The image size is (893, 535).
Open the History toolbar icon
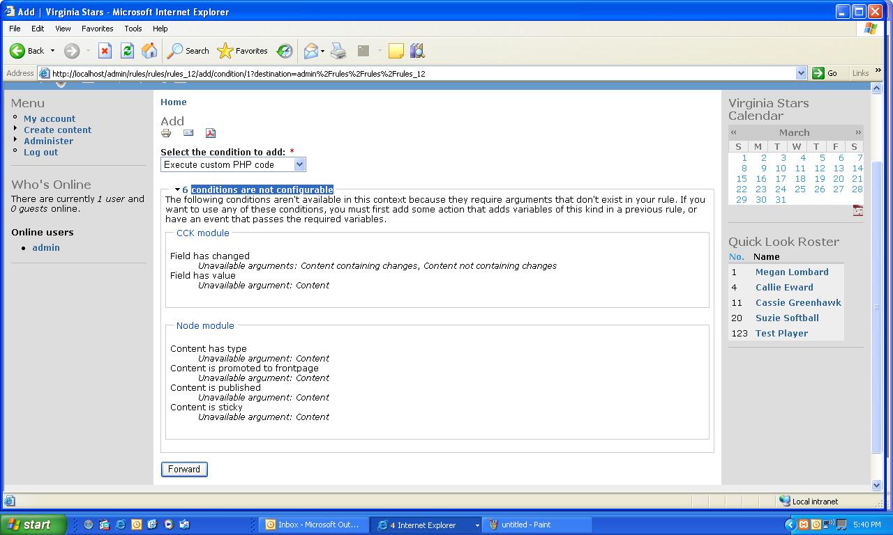pyautogui.click(x=285, y=51)
